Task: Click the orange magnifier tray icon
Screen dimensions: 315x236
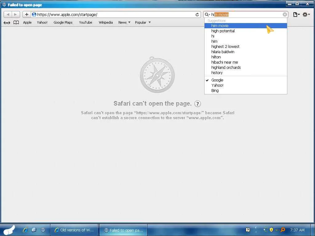Action: tap(283, 230)
